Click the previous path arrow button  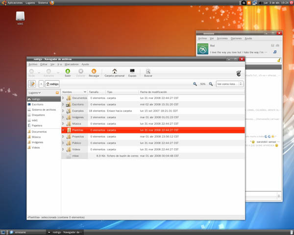pyautogui.click(x=41, y=84)
